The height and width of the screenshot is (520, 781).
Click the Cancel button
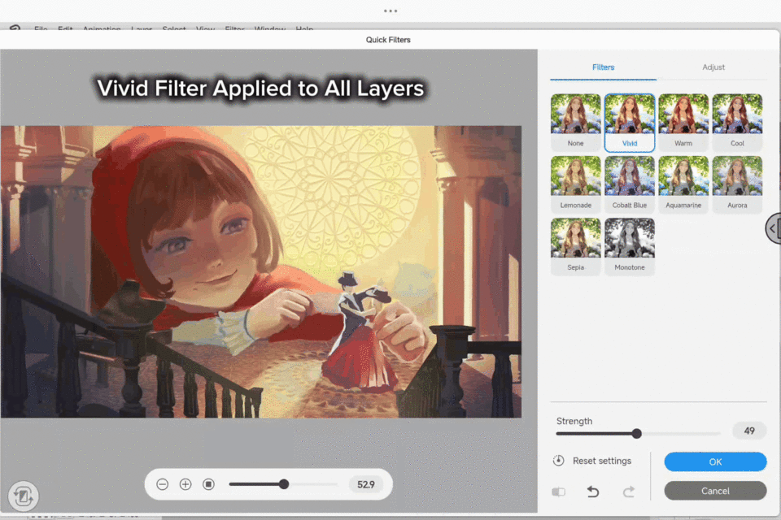715,491
